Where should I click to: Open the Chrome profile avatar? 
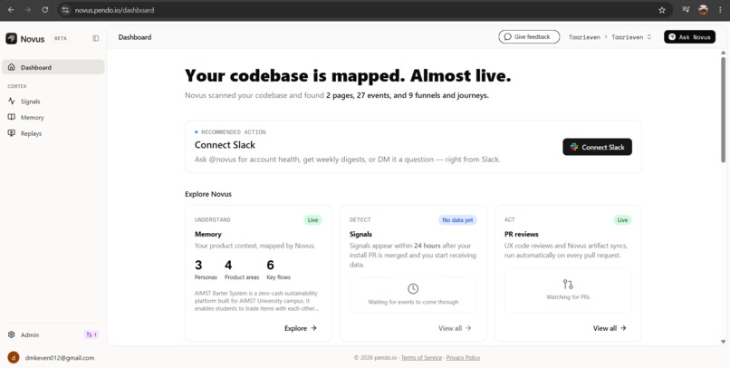pos(703,10)
